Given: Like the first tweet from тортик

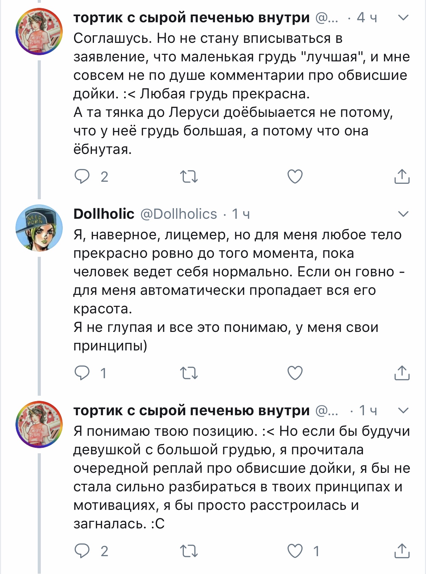Looking at the screenshot, I should 295,177.
